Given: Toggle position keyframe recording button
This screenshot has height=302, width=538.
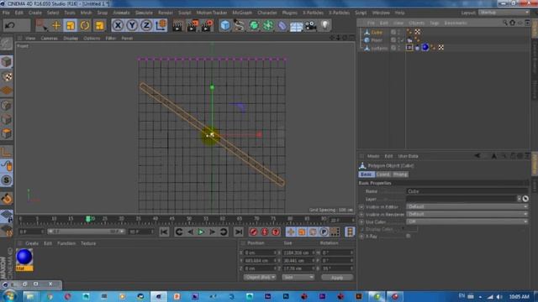Looking at the screenshot, I should (x=291, y=232).
